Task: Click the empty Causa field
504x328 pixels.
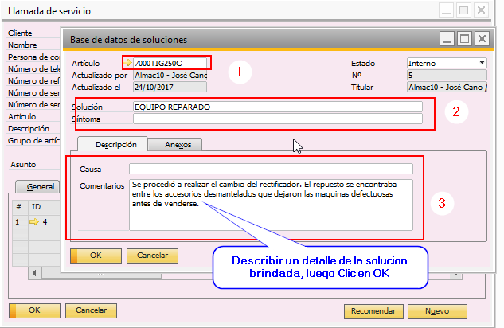Action: point(271,169)
